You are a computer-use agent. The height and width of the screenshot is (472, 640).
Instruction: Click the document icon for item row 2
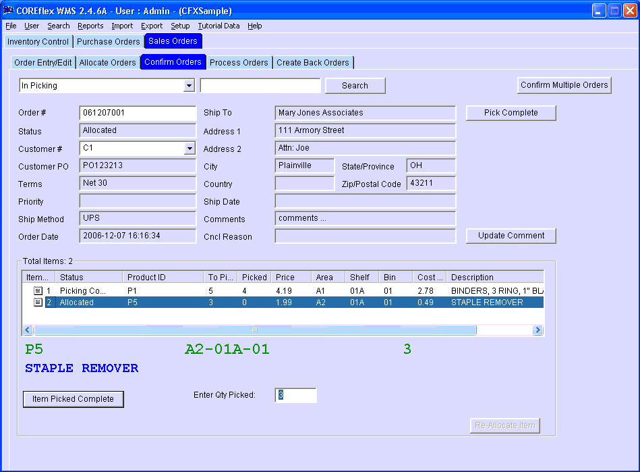pyautogui.click(x=38, y=302)
